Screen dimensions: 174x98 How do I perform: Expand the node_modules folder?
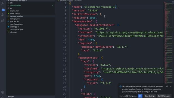coord(15,5)
